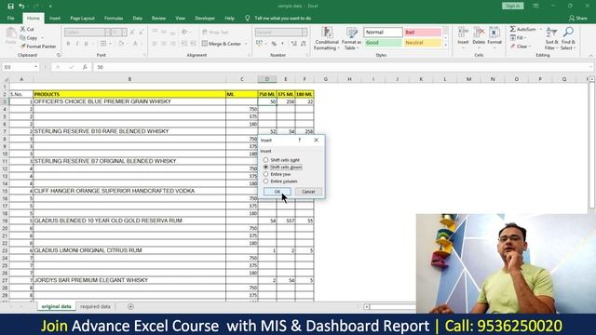Apply the Neutral cell style swatch
The width and height of the screenshot is (596, 335).
click(423, 43)
